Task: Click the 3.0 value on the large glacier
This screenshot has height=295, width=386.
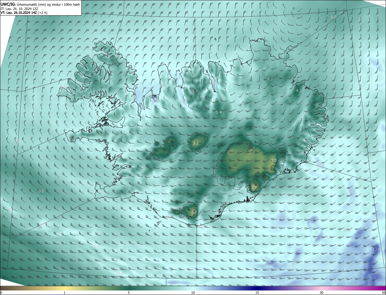Action: tap(274, 161)
